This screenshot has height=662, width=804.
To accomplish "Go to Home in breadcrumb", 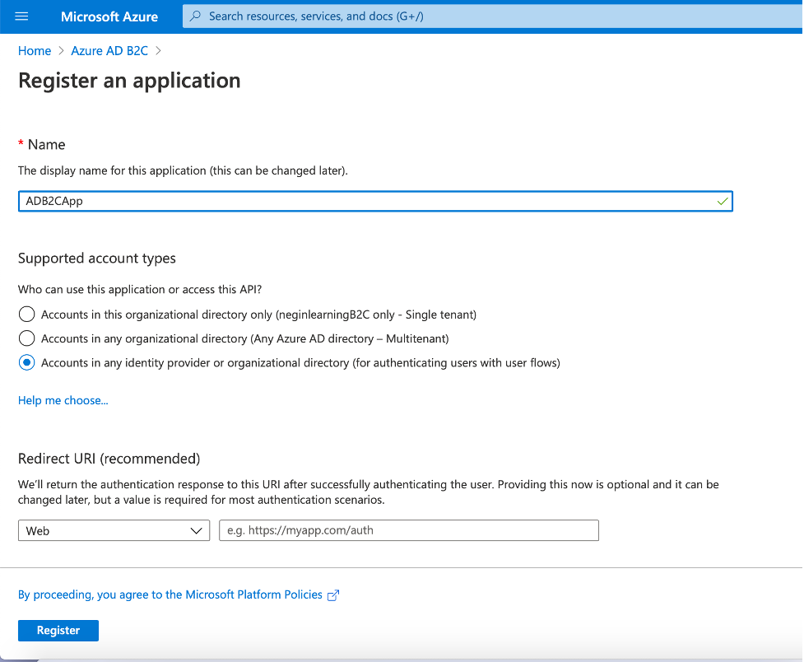I will (x=35, y=51).
